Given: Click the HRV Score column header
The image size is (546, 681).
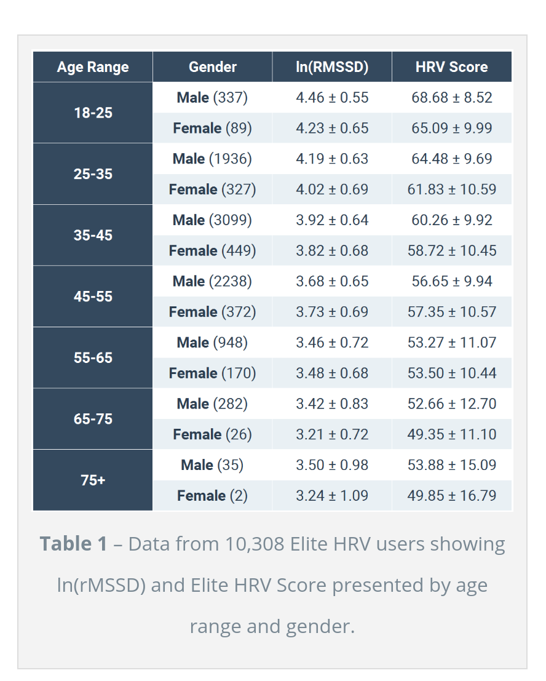Looking at the screenshot, I should tap(451, 67).
